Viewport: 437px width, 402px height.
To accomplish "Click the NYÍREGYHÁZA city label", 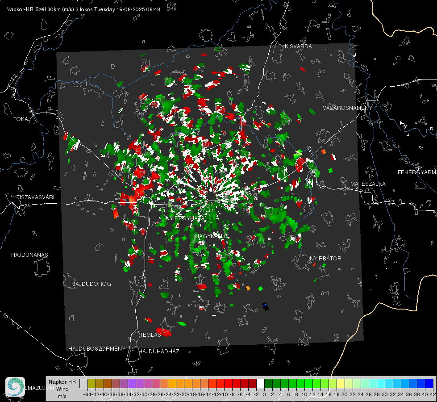I will pos(185,218).
